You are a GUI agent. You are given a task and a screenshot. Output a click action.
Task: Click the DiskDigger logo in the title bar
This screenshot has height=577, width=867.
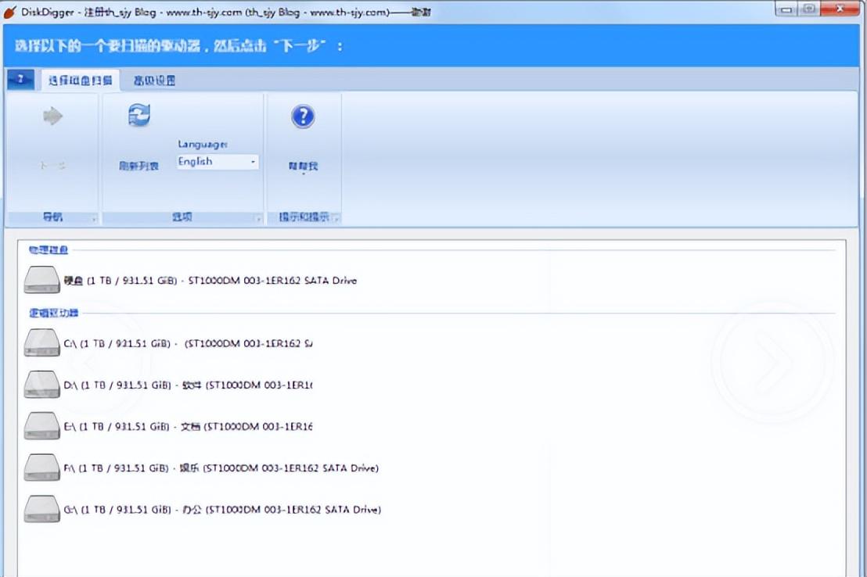coord(11,9)
